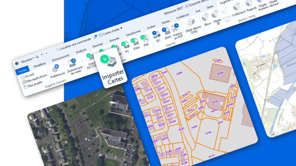Click the la Jutière place name
Screen dimensions: 296x166
click(x=261, y=65)
